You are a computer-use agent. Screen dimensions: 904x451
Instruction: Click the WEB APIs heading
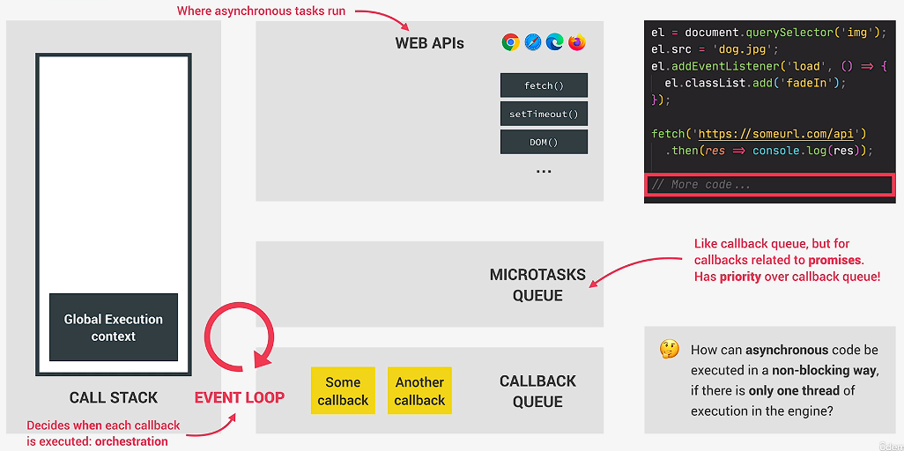[429, 43]
